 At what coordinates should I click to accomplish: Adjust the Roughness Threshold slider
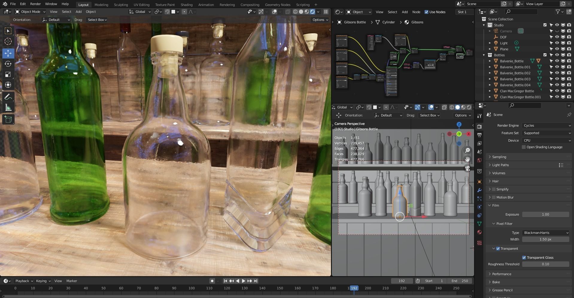(546, 264)
